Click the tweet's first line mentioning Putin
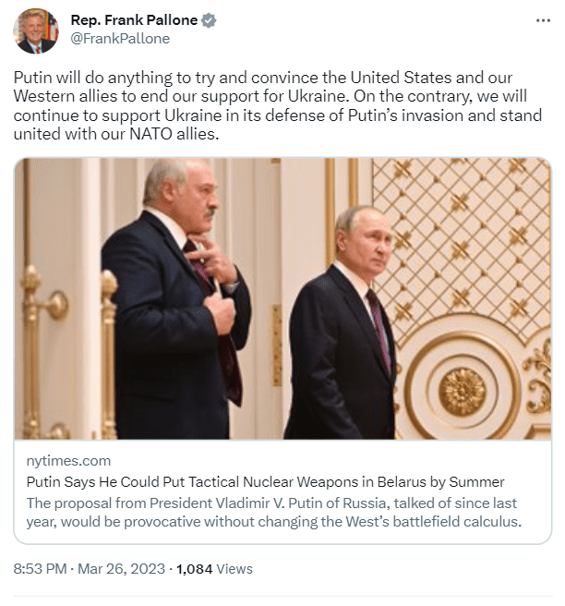This screenshot has height=606, width=565. pos(263,77)
